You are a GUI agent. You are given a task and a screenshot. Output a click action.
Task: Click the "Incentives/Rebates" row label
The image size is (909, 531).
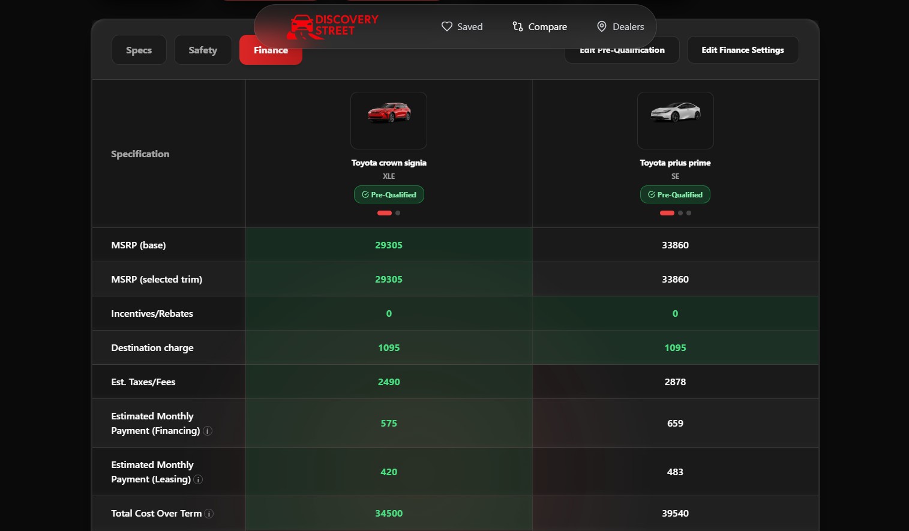pyautogui.click(x=152, y=313)
